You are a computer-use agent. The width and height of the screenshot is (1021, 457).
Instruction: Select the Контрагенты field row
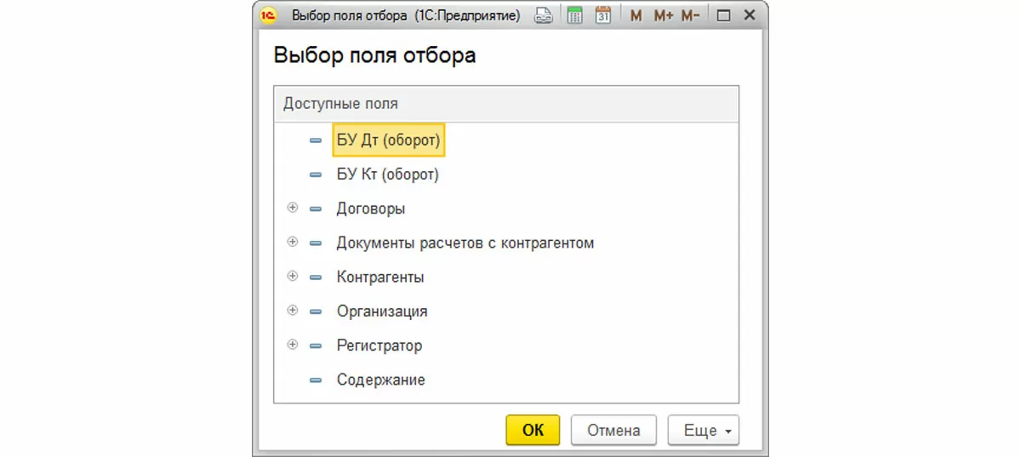point(506,277)
